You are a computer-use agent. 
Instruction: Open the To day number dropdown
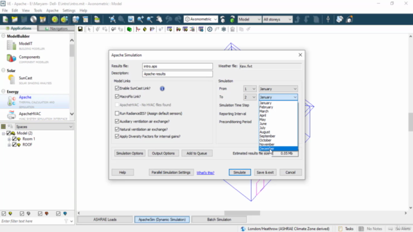tap(250, 97)
